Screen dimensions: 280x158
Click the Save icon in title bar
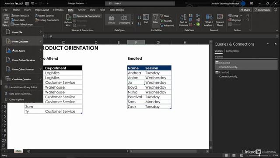pyautogui.click(x=27, y=4)
